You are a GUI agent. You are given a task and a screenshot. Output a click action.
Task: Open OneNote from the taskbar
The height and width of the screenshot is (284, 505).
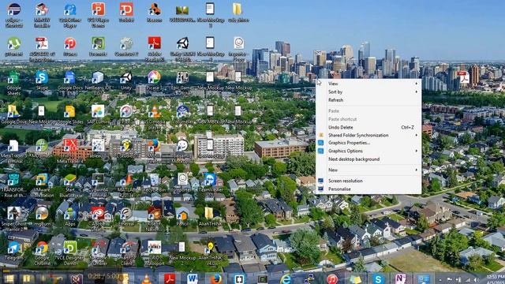400,278
